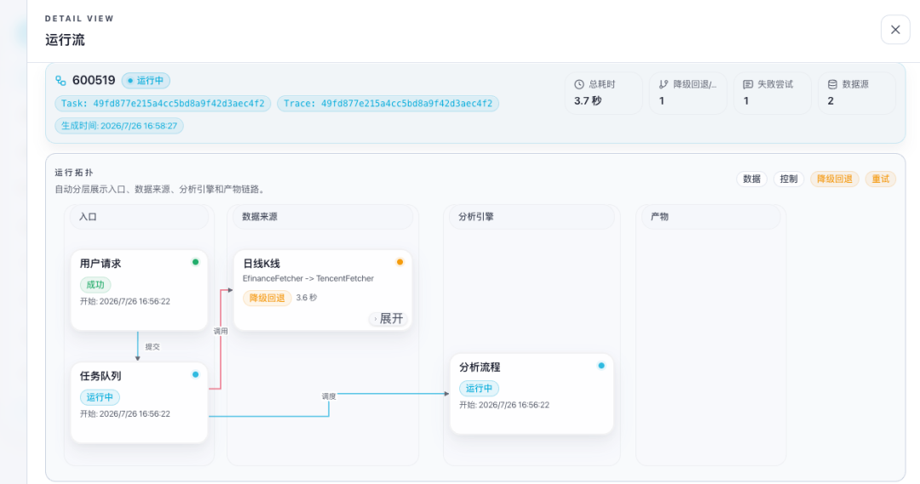The width and height of the screenshot is (920, 484).
Task: Click the 运行中 status badge near 600519
Action: point(147,80)
